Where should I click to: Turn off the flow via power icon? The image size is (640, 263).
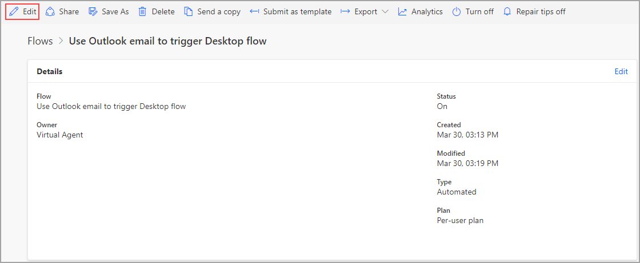[x=457, y=11]
